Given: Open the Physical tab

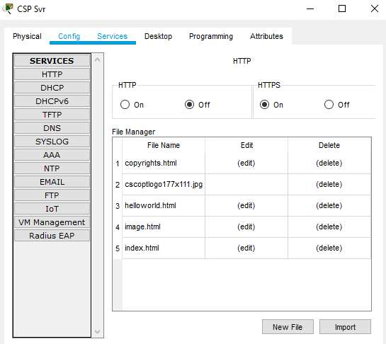Looking at the screenshot, I should 27,36.
